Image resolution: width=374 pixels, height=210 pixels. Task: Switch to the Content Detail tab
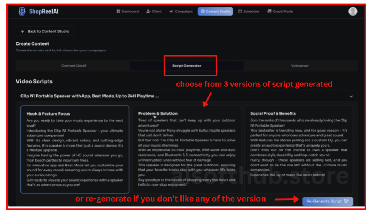tap(73, 66)
